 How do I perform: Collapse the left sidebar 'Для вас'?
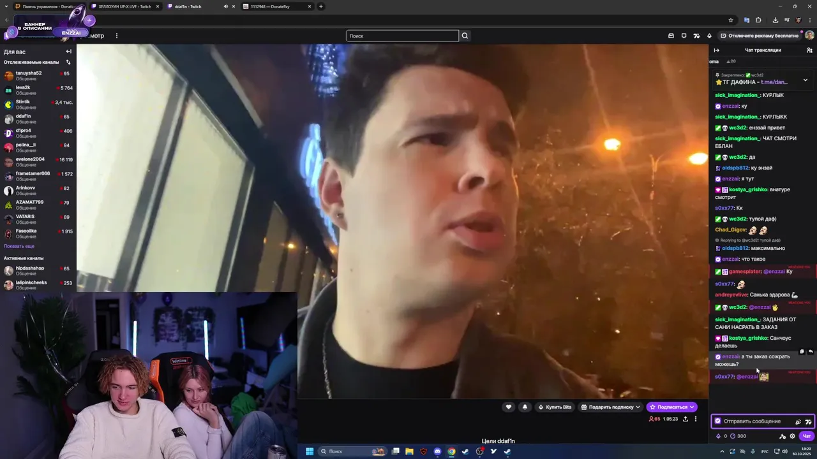68,52
